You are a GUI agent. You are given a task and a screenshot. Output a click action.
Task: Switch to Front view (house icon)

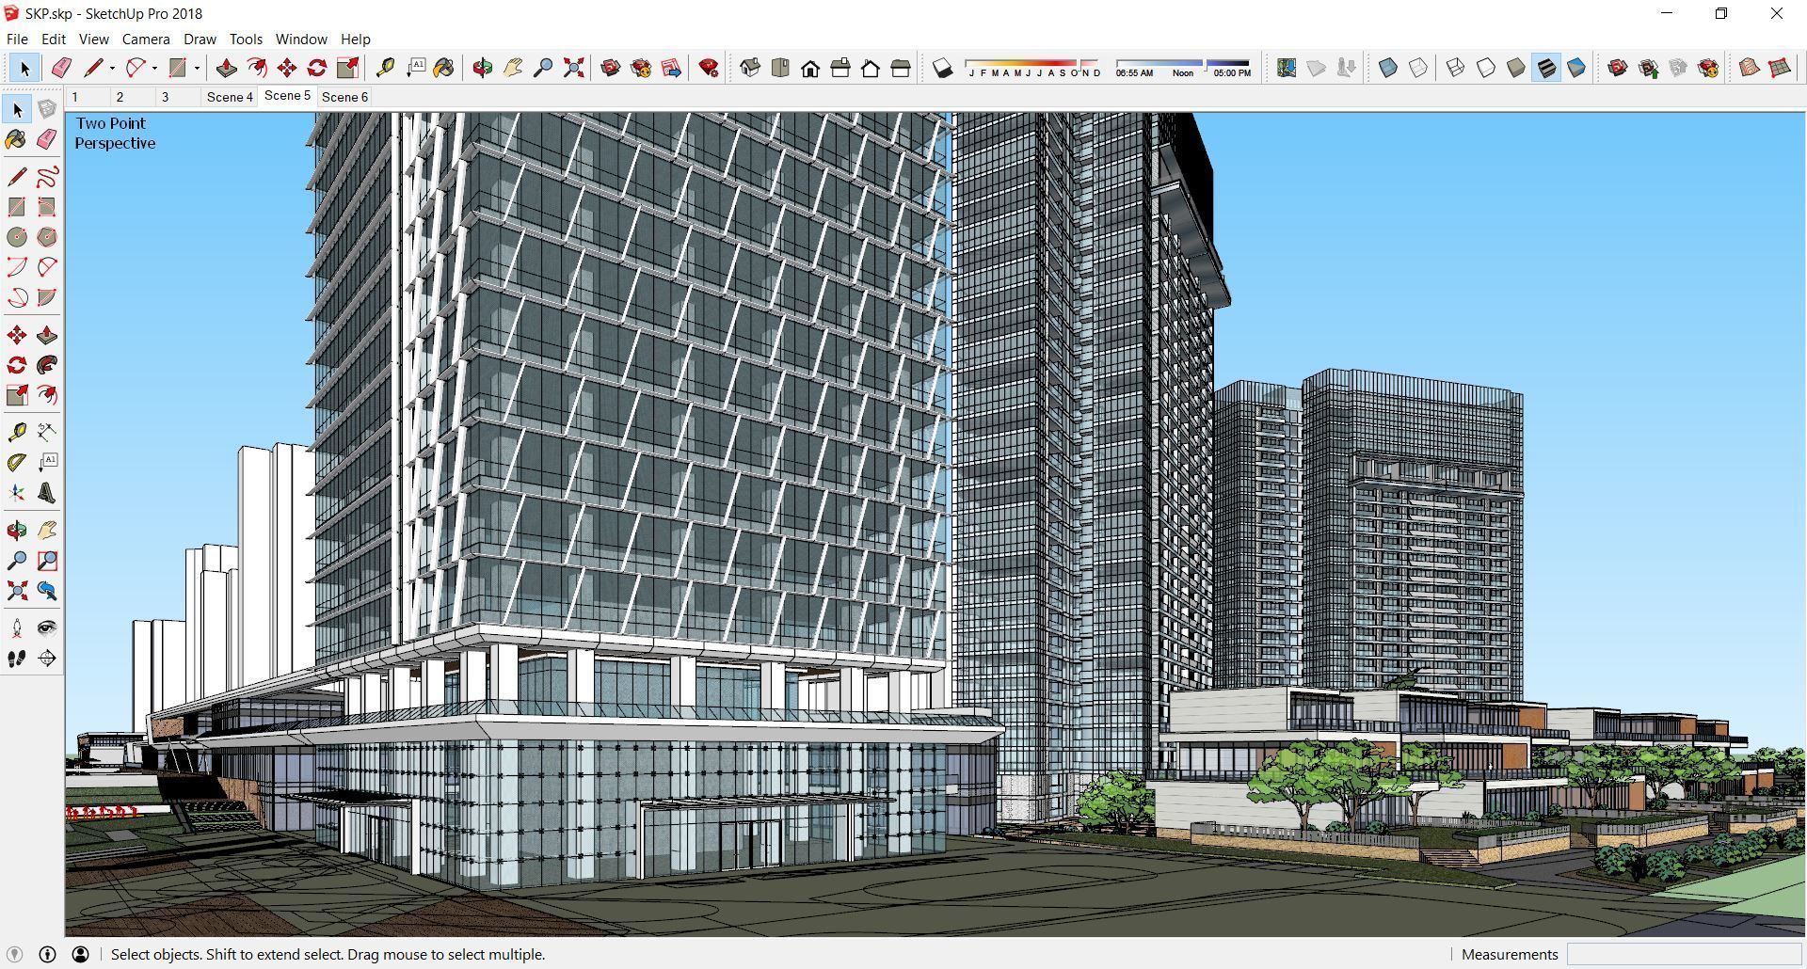click(x=810, y=68)
